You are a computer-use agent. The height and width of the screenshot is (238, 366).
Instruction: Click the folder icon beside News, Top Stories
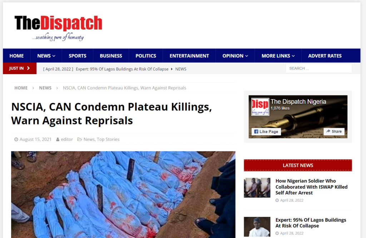tap(80, 139)
